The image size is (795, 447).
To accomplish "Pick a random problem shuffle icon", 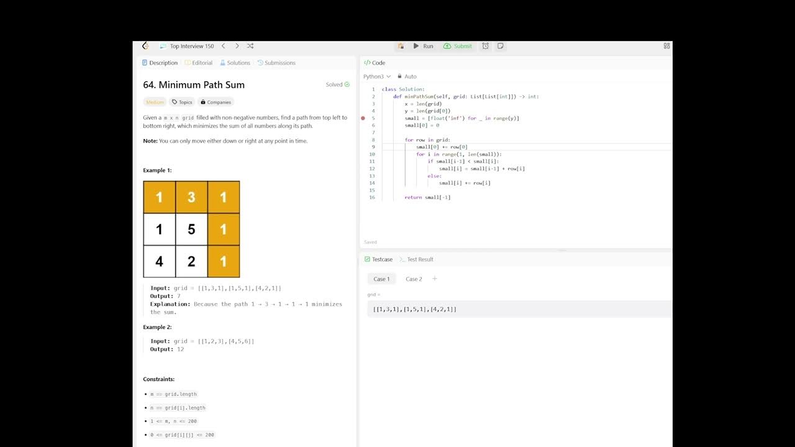I will point(250,46).
